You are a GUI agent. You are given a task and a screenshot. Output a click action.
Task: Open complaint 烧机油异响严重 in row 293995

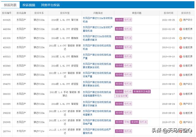coord(97,122)
